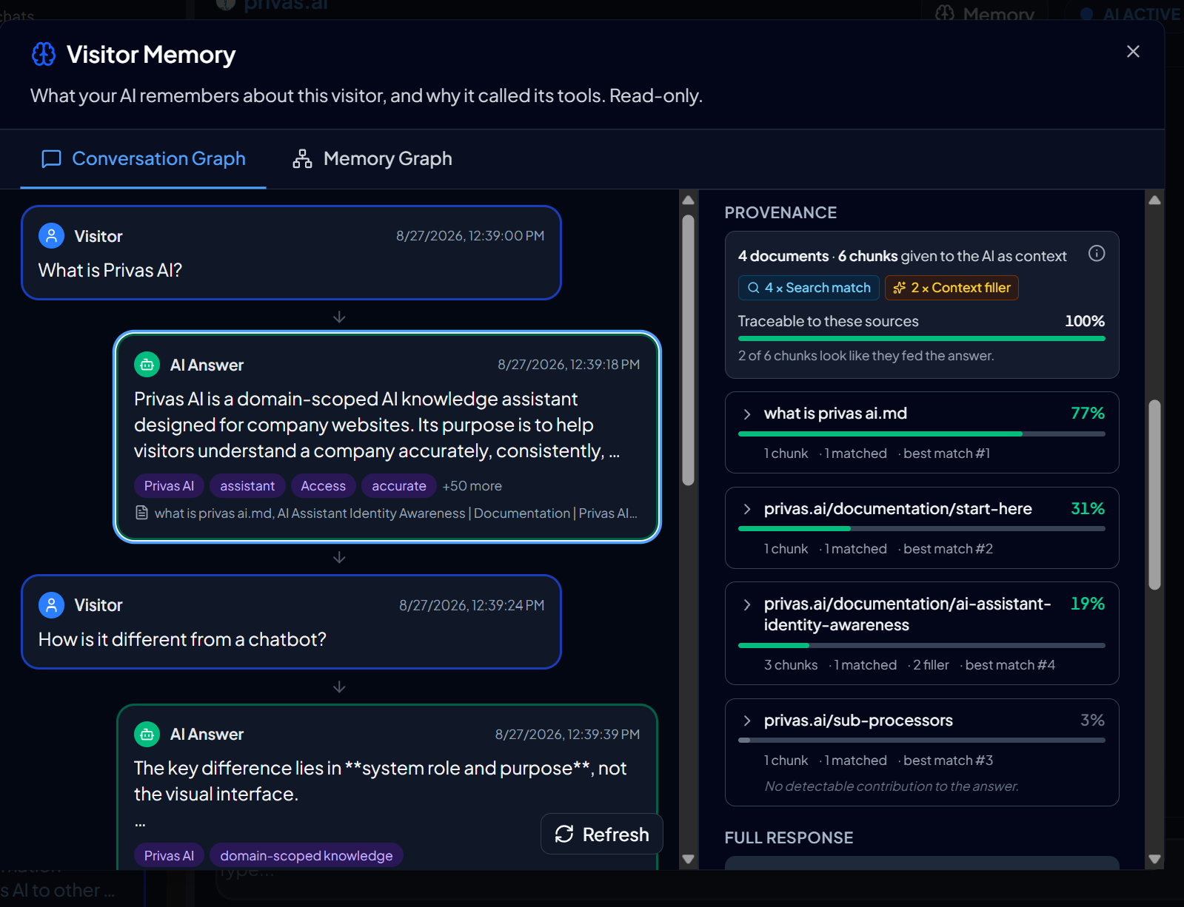Click the 'accurate' tag chip

pos(399,486)
